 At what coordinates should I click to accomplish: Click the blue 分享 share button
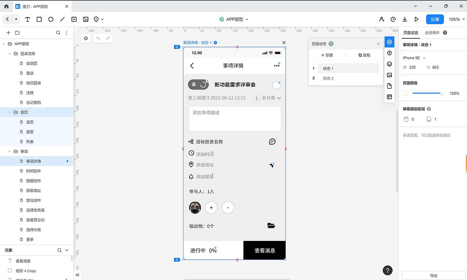[435, 19]
